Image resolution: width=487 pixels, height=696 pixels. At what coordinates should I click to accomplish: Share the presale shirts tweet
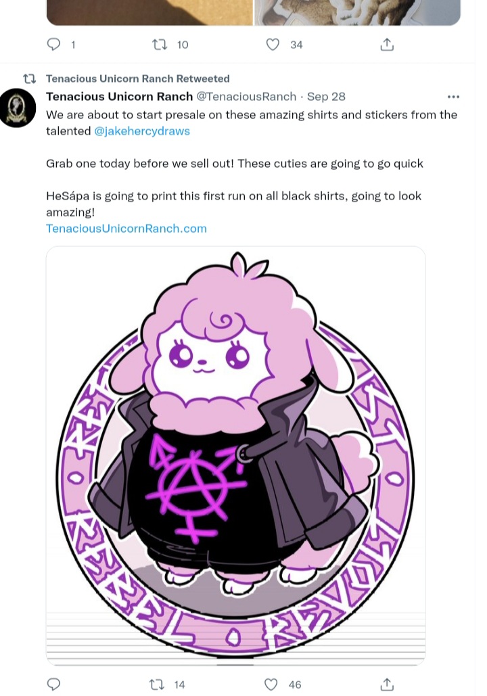(x=387, y=684)
